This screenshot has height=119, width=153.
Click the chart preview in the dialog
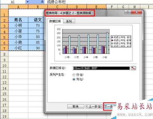(93, 43)
